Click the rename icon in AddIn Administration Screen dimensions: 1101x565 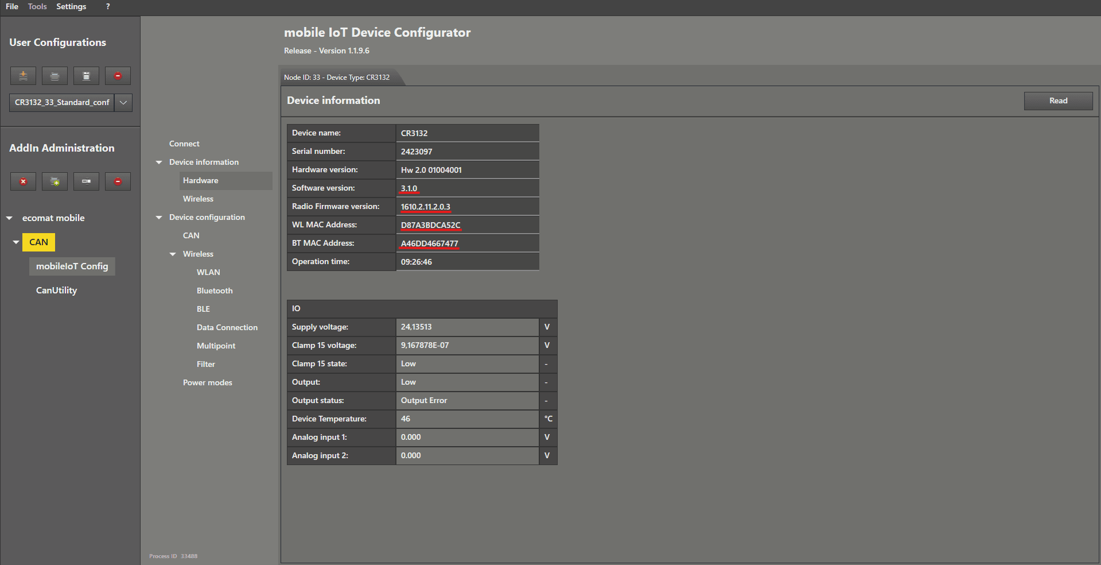(x=86, y=181)
